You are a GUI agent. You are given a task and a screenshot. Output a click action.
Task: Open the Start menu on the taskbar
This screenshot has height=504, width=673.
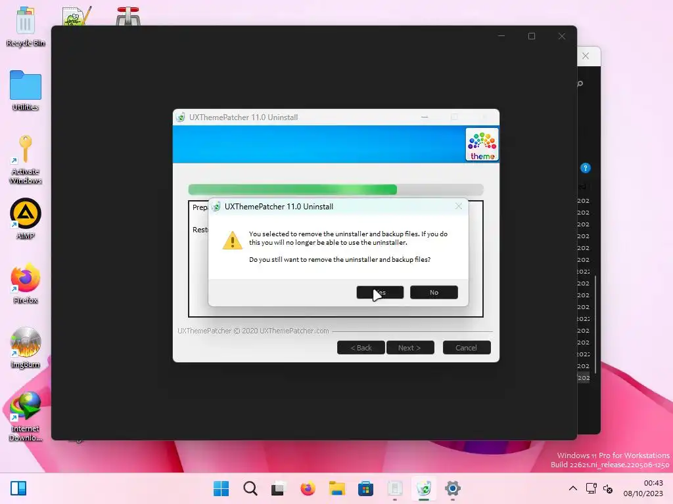click(x=221, y=488)
